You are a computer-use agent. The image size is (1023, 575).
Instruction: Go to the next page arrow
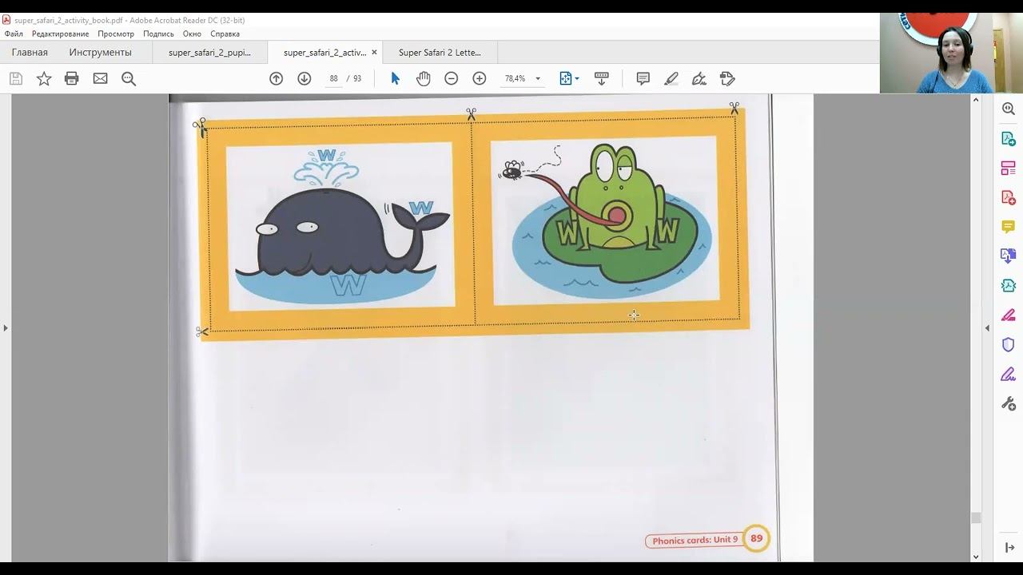tap(305, 78)
